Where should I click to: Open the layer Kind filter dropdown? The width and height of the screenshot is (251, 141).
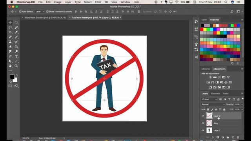(x=209, y=99)
